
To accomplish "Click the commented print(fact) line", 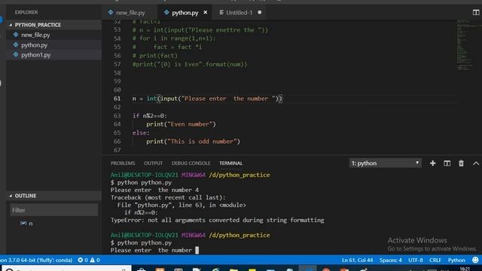I will [x=155, y=56].
